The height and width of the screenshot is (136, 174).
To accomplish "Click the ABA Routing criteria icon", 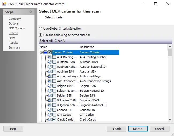I will pos(50,57).
